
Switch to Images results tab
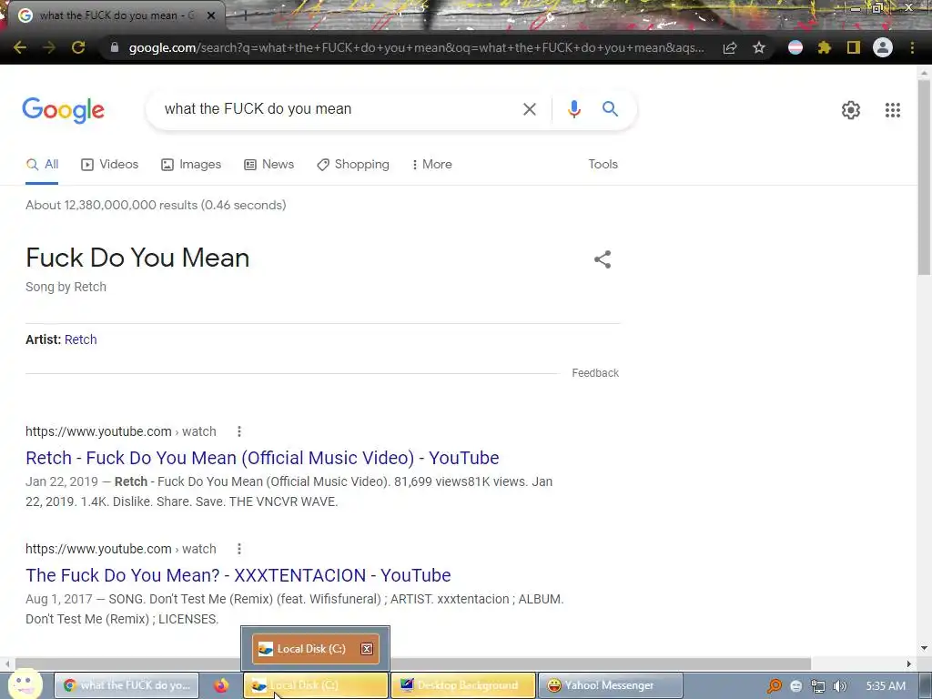(191, 165)
